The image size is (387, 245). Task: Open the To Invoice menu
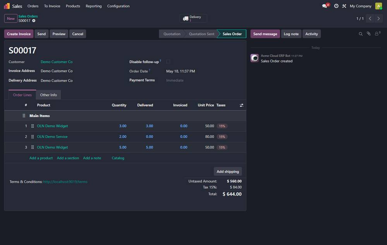click(x=52, y=6)
